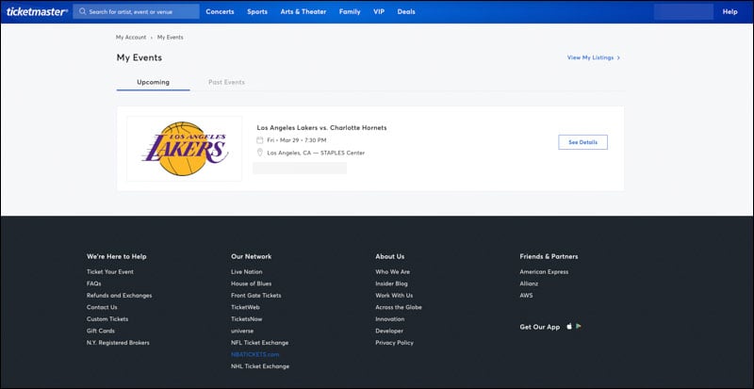This screenshot has height=389, width=754.
Task: Click the search magnifier icon
Action: [x=83, y=11]
